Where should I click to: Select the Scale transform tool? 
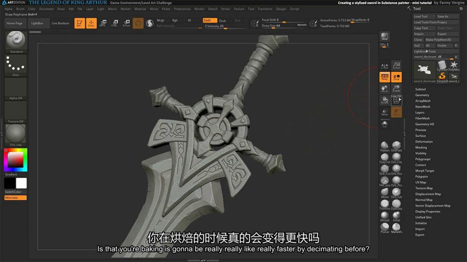114,23
